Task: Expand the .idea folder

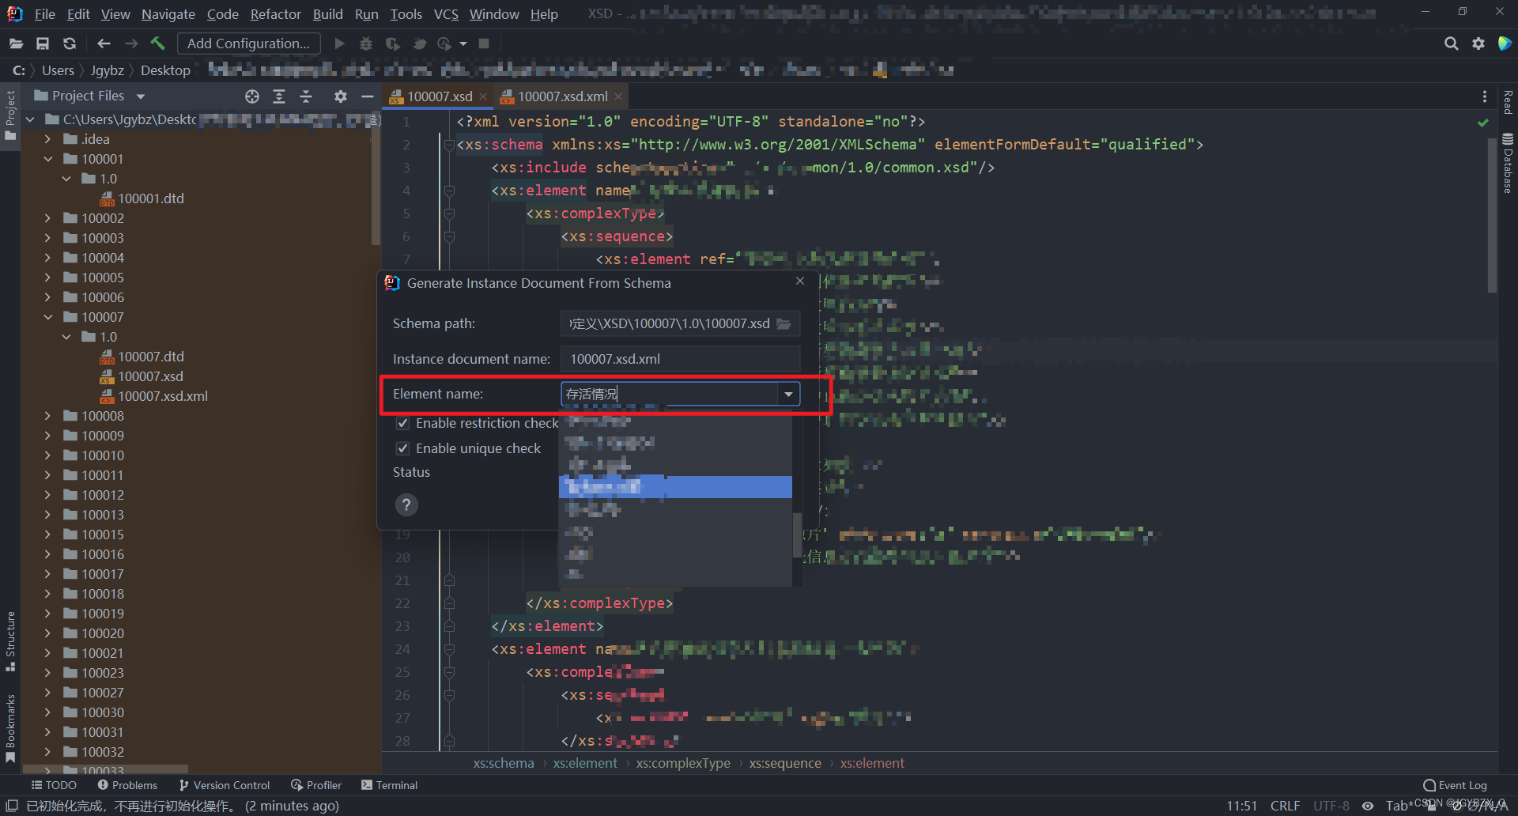Action: (48, 139)
